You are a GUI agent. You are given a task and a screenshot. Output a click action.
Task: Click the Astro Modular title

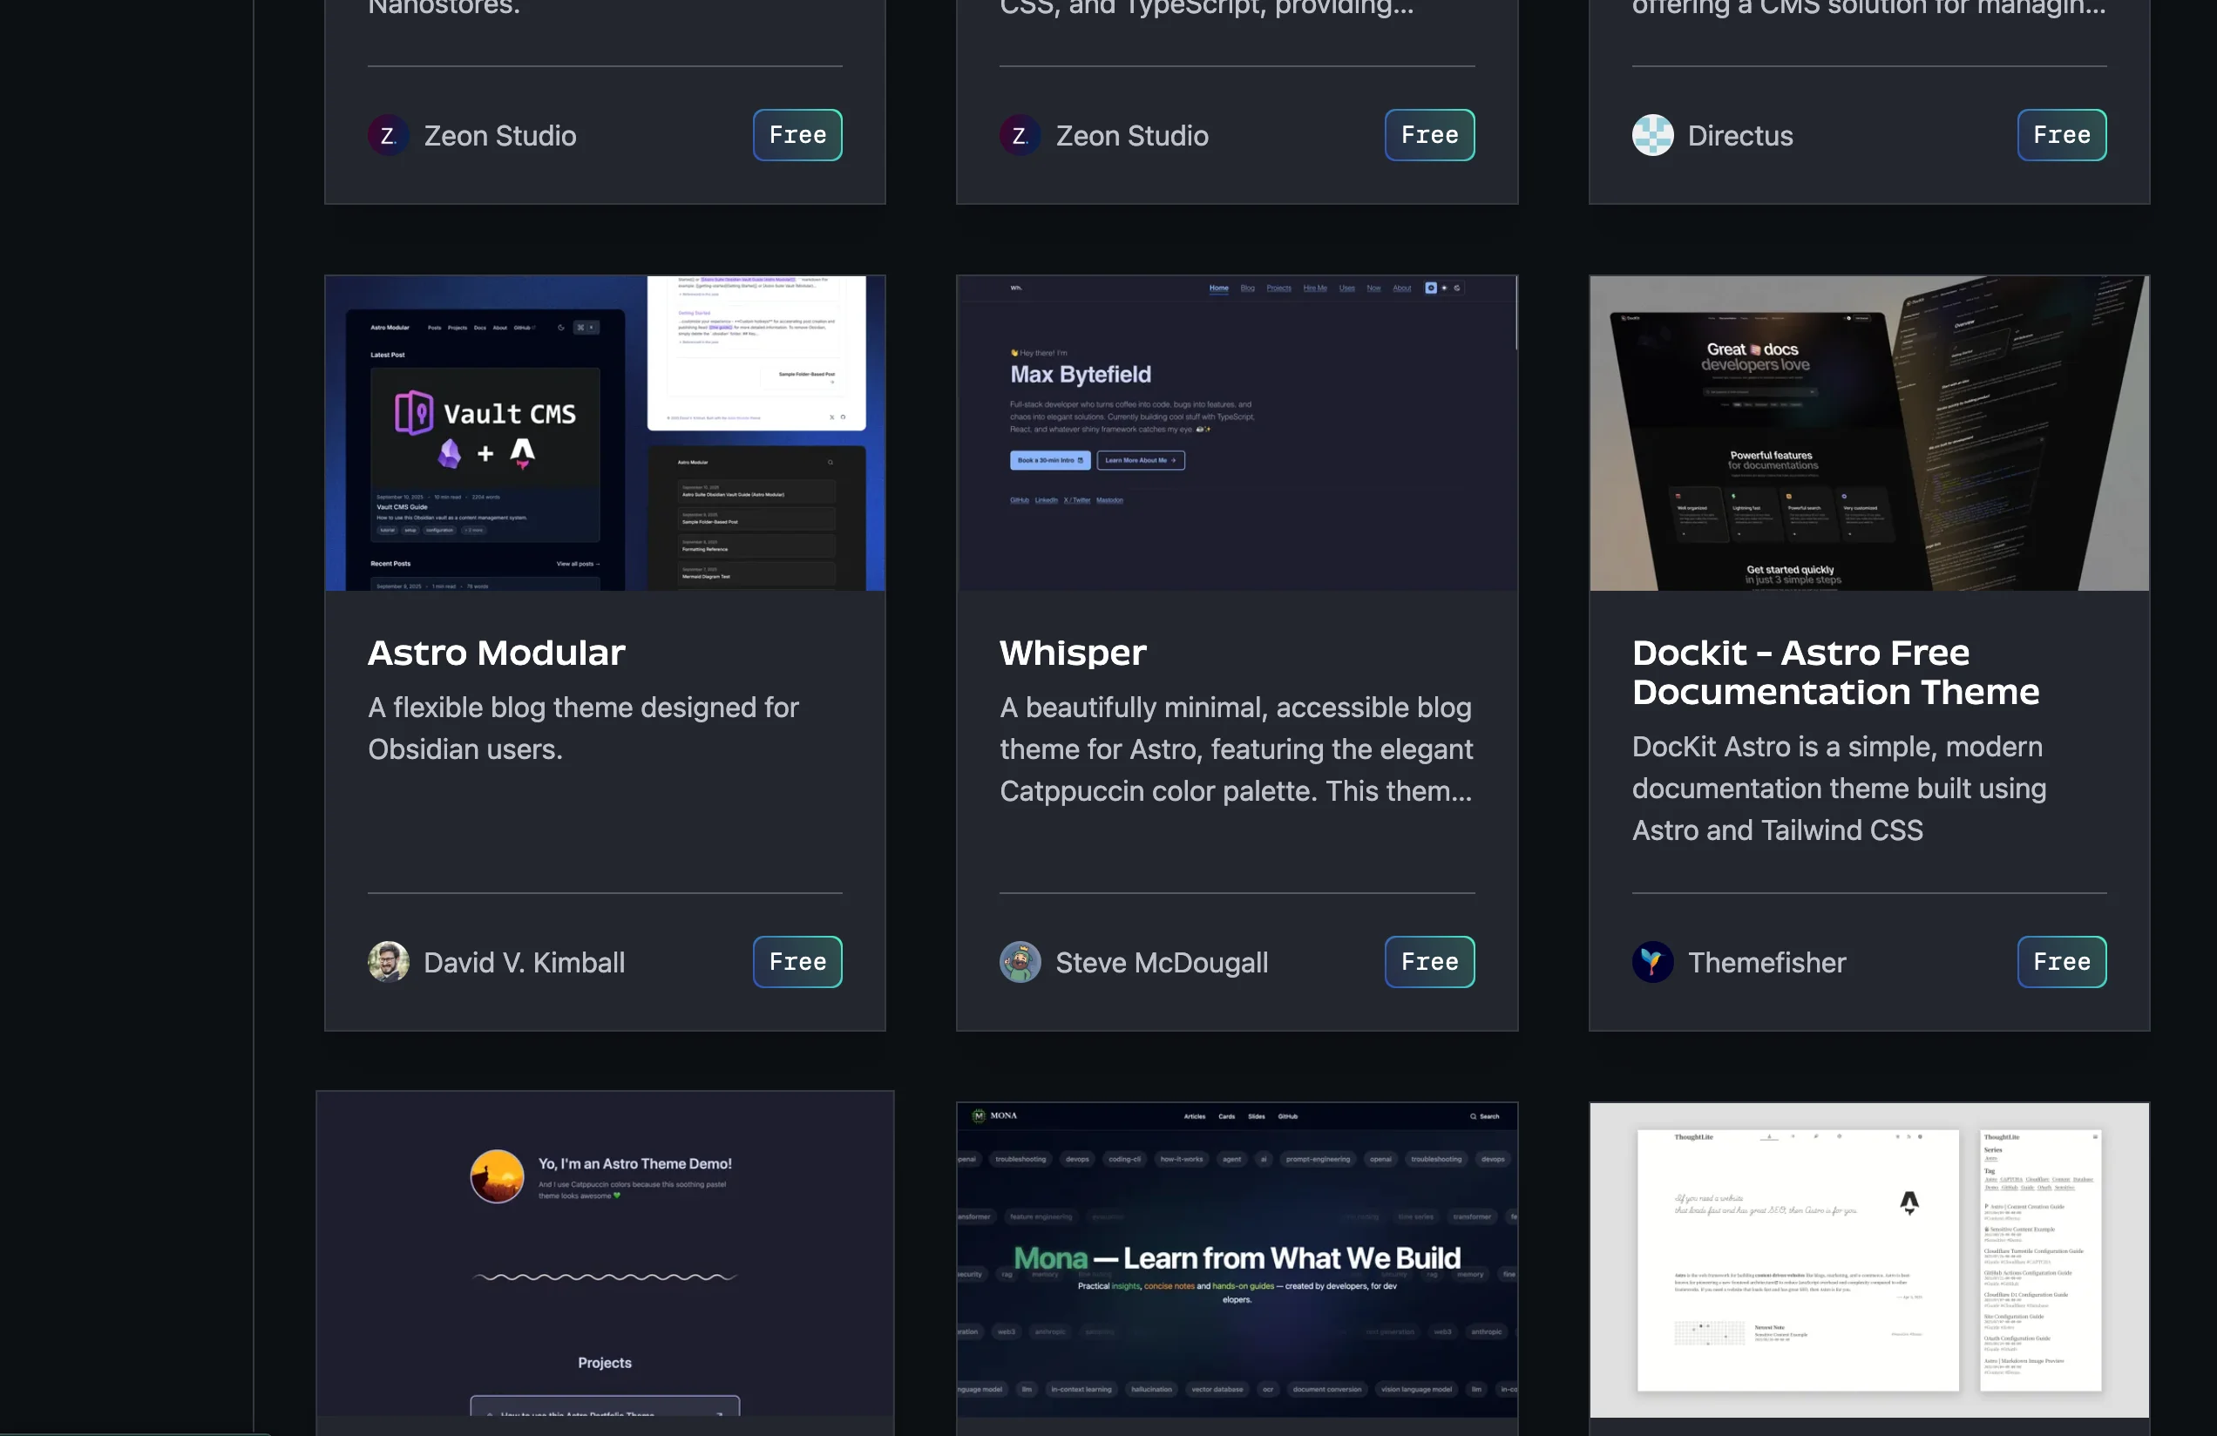tap(497, 653)
